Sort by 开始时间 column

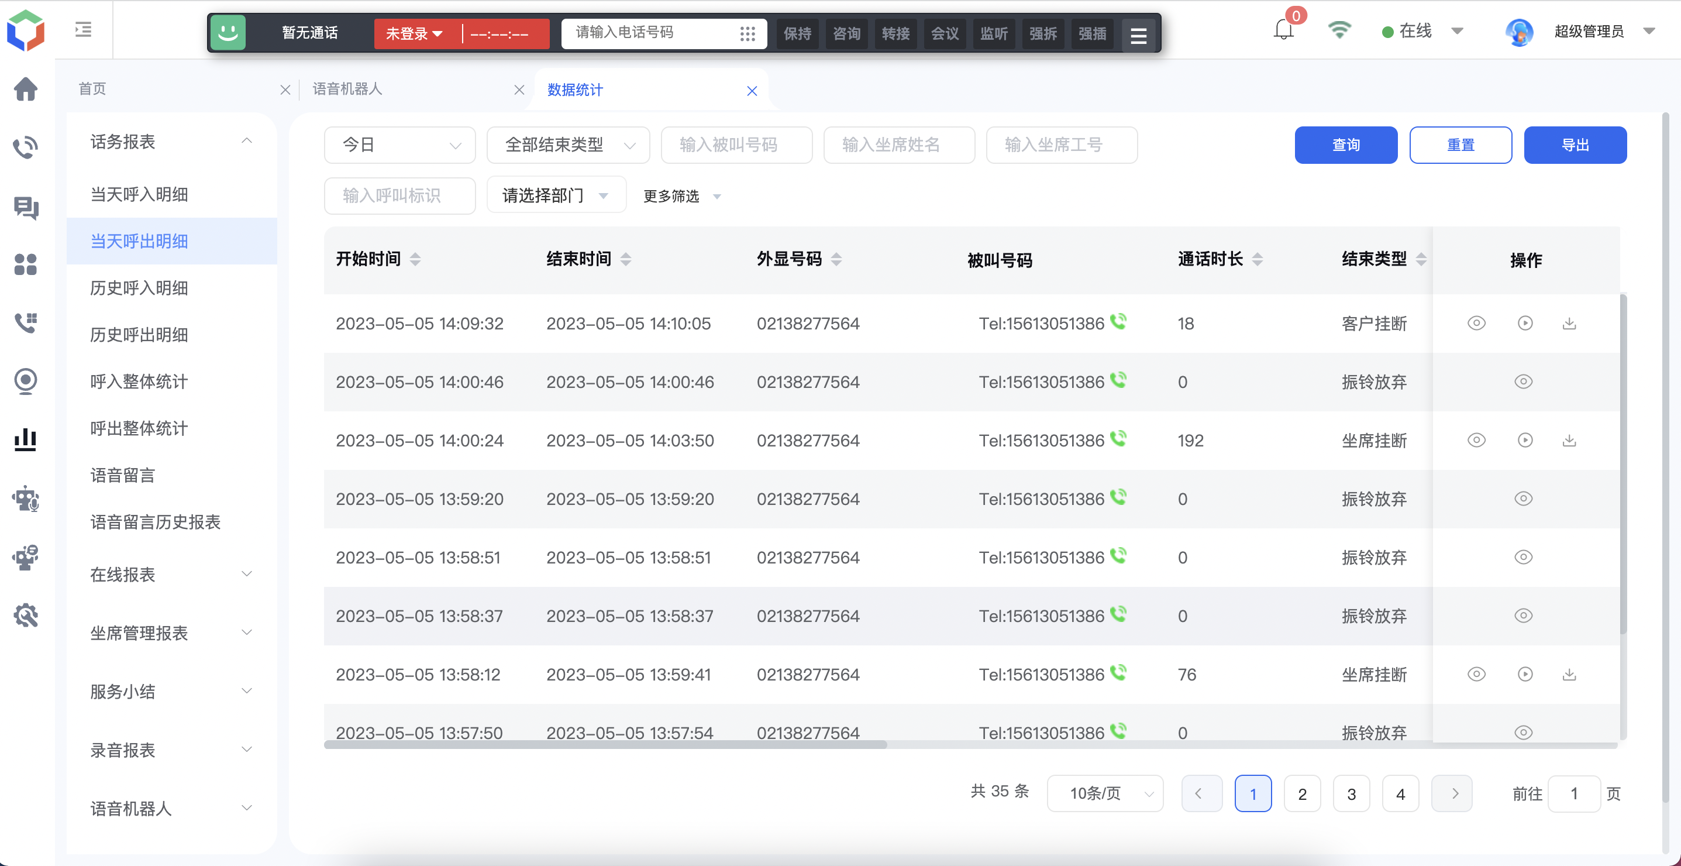click(415, 259)
